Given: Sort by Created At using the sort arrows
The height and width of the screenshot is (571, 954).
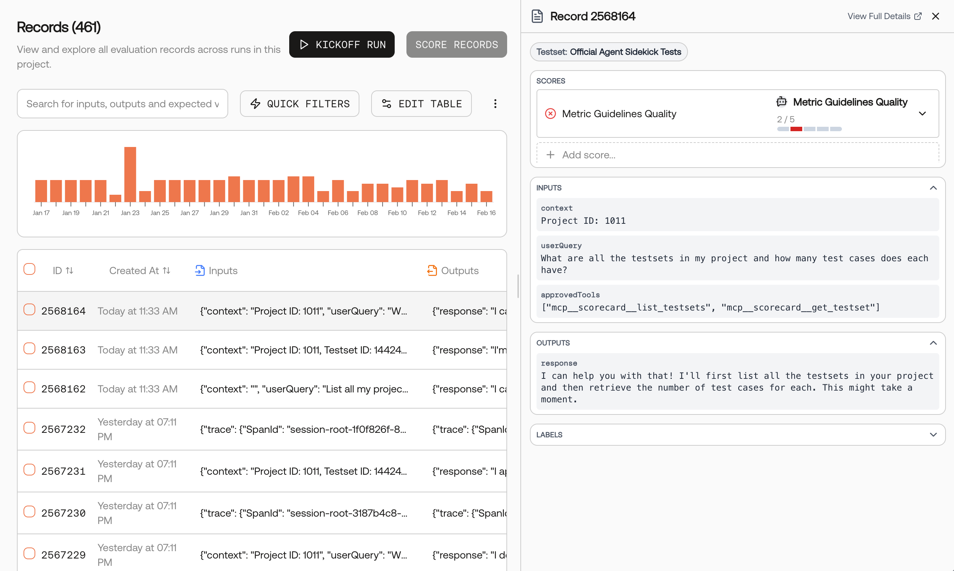Looking at the screenshot, I should [166, 270].
